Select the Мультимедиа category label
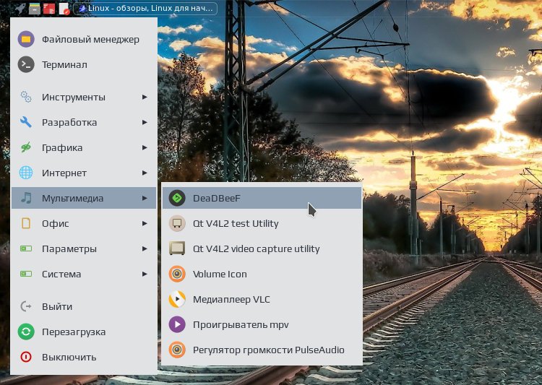Screen dimensions: 542x385 point(72,198)
